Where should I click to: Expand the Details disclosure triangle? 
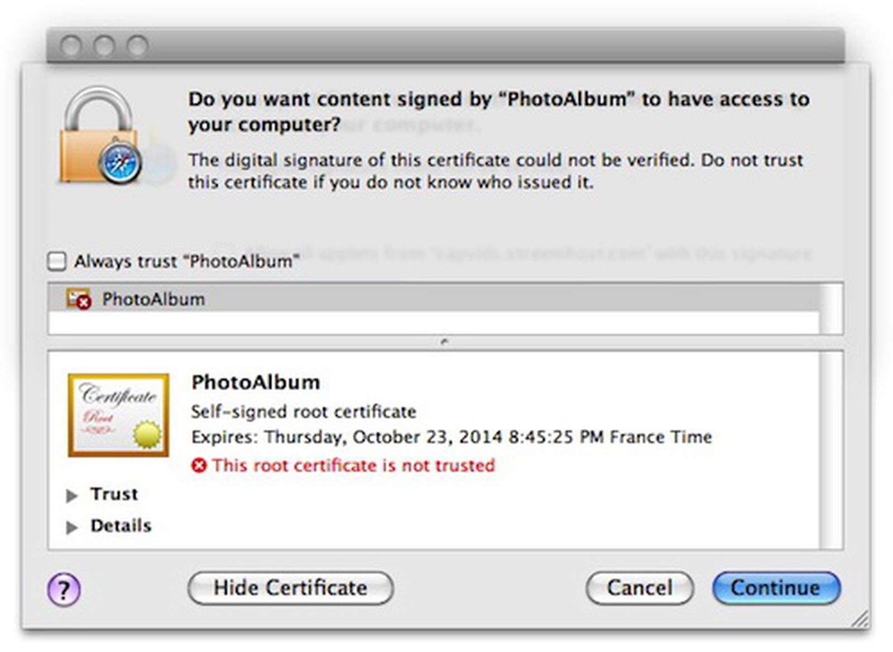pos(71,527)
